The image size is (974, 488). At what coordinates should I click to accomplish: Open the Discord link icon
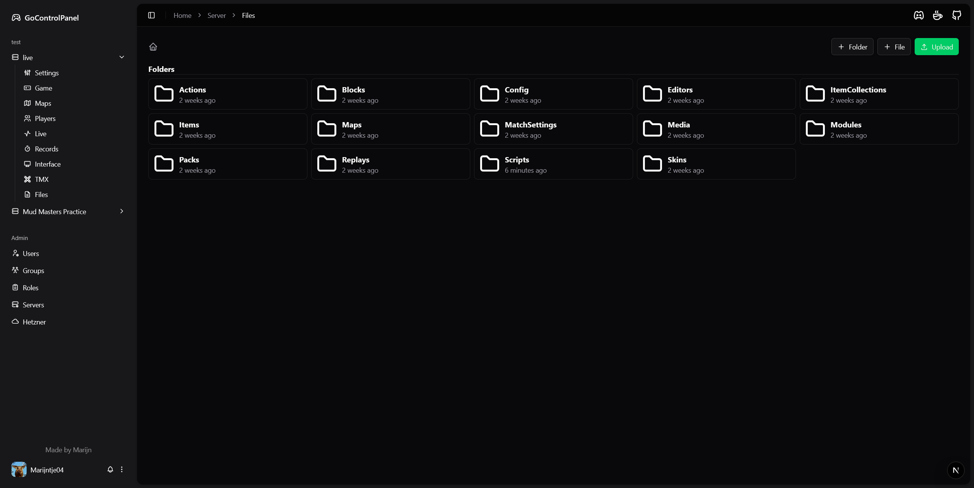(918, 15)
